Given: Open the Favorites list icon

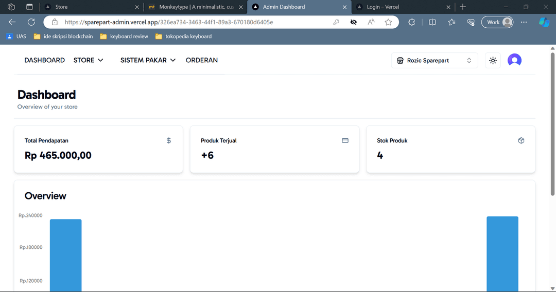Looking at the screenshot, I should 451,22.
